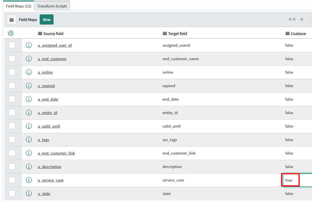The height and width of the screenshot is (201, 312).
Task: Show info icon for u_online row
Action: (29, 72)
